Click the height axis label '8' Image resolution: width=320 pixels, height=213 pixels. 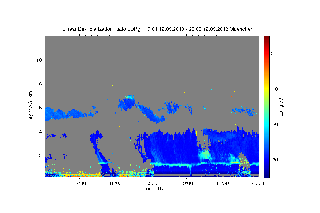pos(40,84)
